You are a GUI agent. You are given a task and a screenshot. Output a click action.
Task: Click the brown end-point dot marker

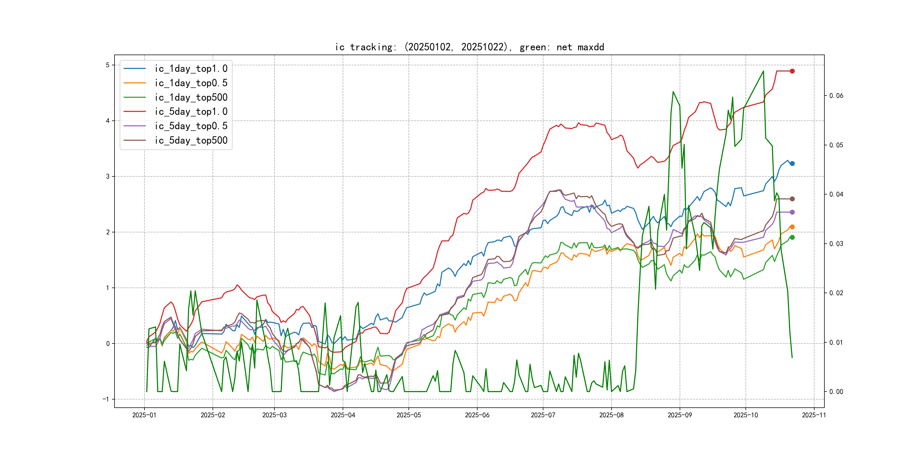[x=792, y=199]
